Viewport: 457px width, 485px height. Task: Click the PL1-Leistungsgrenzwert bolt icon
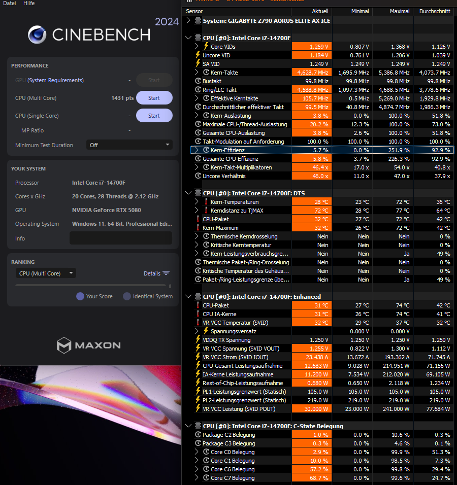point(198,392)
